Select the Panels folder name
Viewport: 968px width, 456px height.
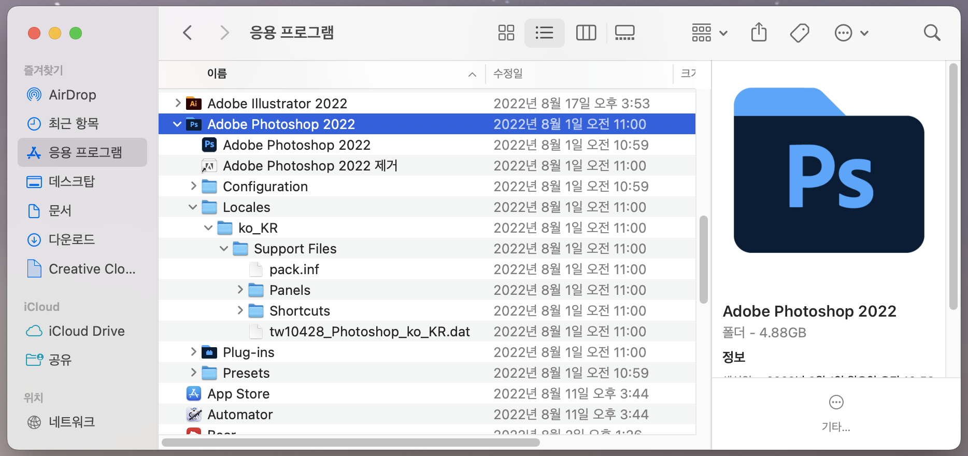[x=290, y=290]
